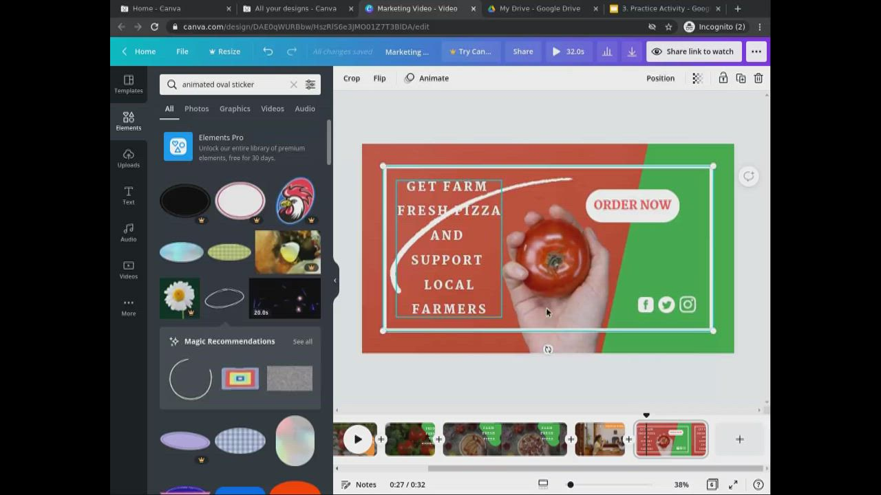The height and width of the screenshot is (495, 881).
Task: Open the transparency control
Action: coord(697,78)
